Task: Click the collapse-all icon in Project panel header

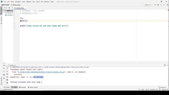Action: pos(12,8)
